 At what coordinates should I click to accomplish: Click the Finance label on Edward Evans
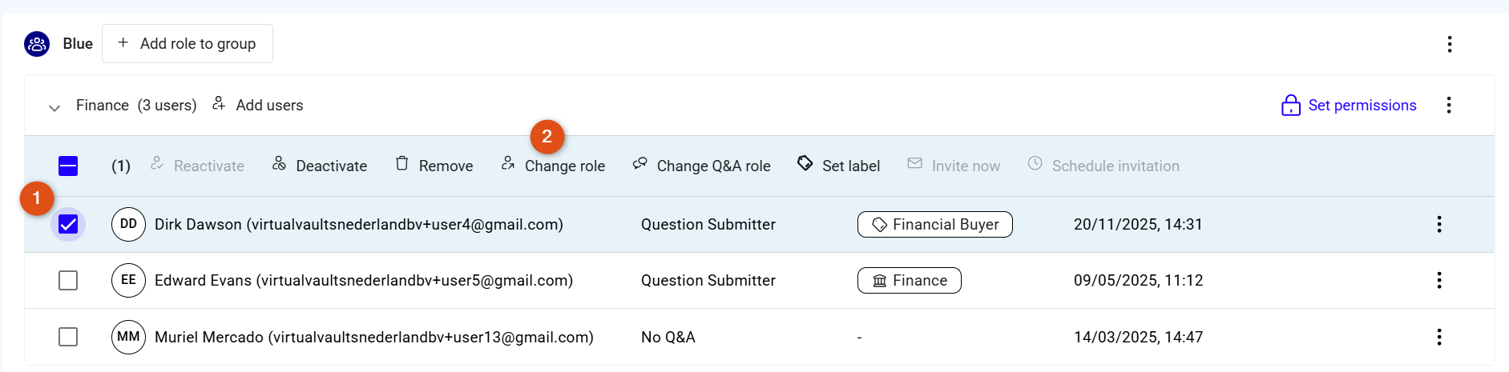click(x=910, y=281)
